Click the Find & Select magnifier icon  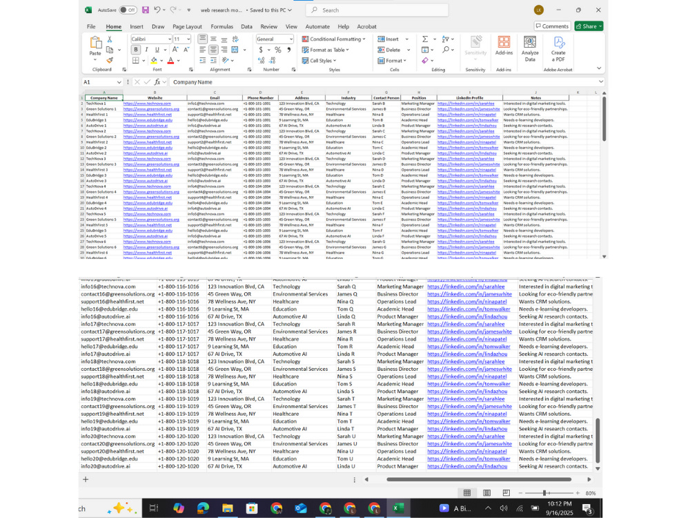point(446,50)
